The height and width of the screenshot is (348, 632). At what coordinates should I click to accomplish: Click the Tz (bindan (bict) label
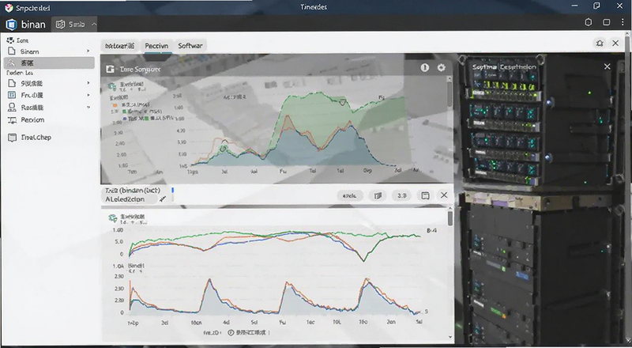(x=133, y=190)
